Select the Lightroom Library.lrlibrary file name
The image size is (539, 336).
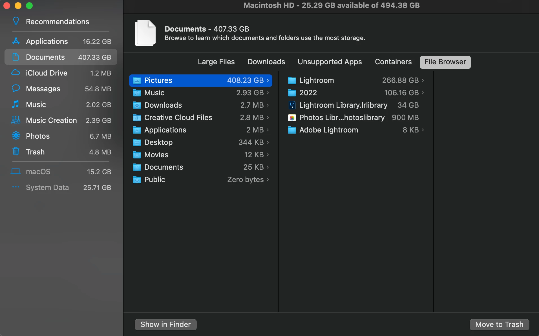coord(343,105)
